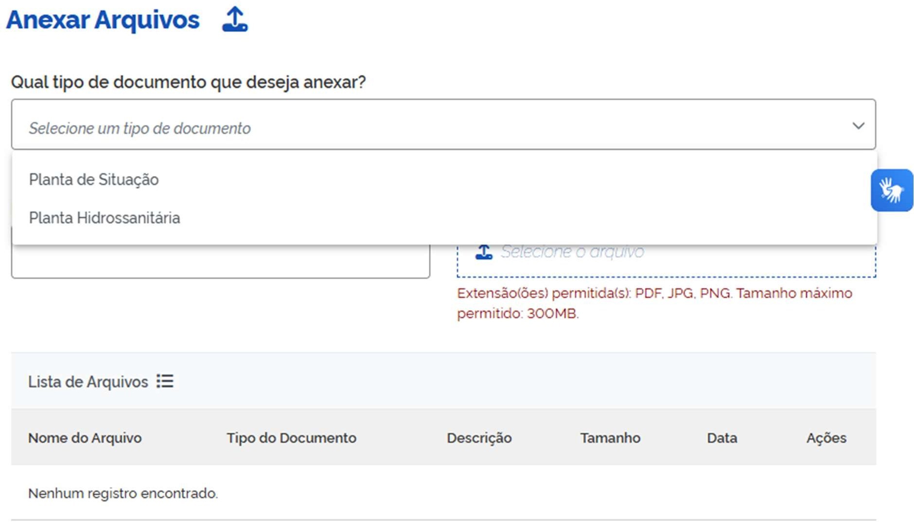
Task: Sort files by the 'Data' column header
Action: coord(721,438)
